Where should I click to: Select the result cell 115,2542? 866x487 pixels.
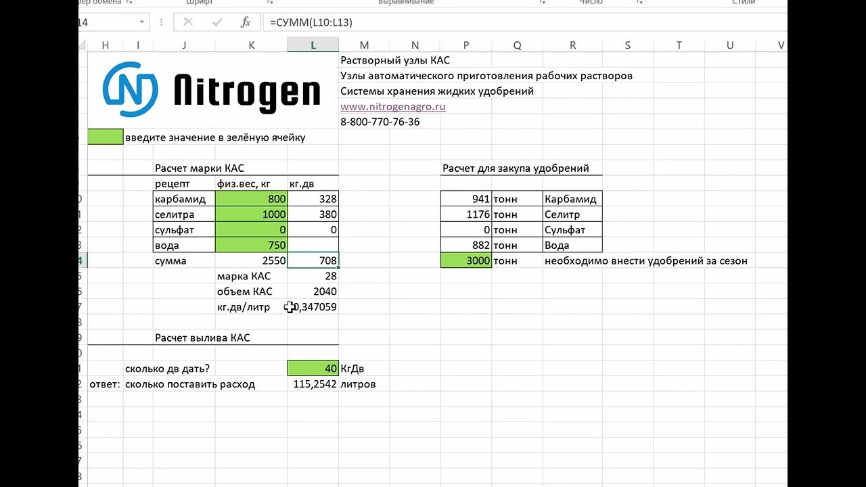coord(313,384)
